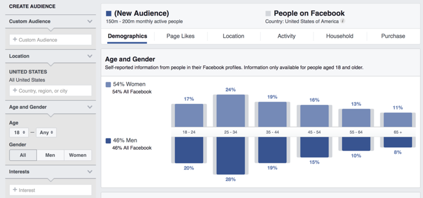Open the minimum age 18 dropdown
This screenshot has width=423, height=198.
pyautogui.click(x=19, y=133)
